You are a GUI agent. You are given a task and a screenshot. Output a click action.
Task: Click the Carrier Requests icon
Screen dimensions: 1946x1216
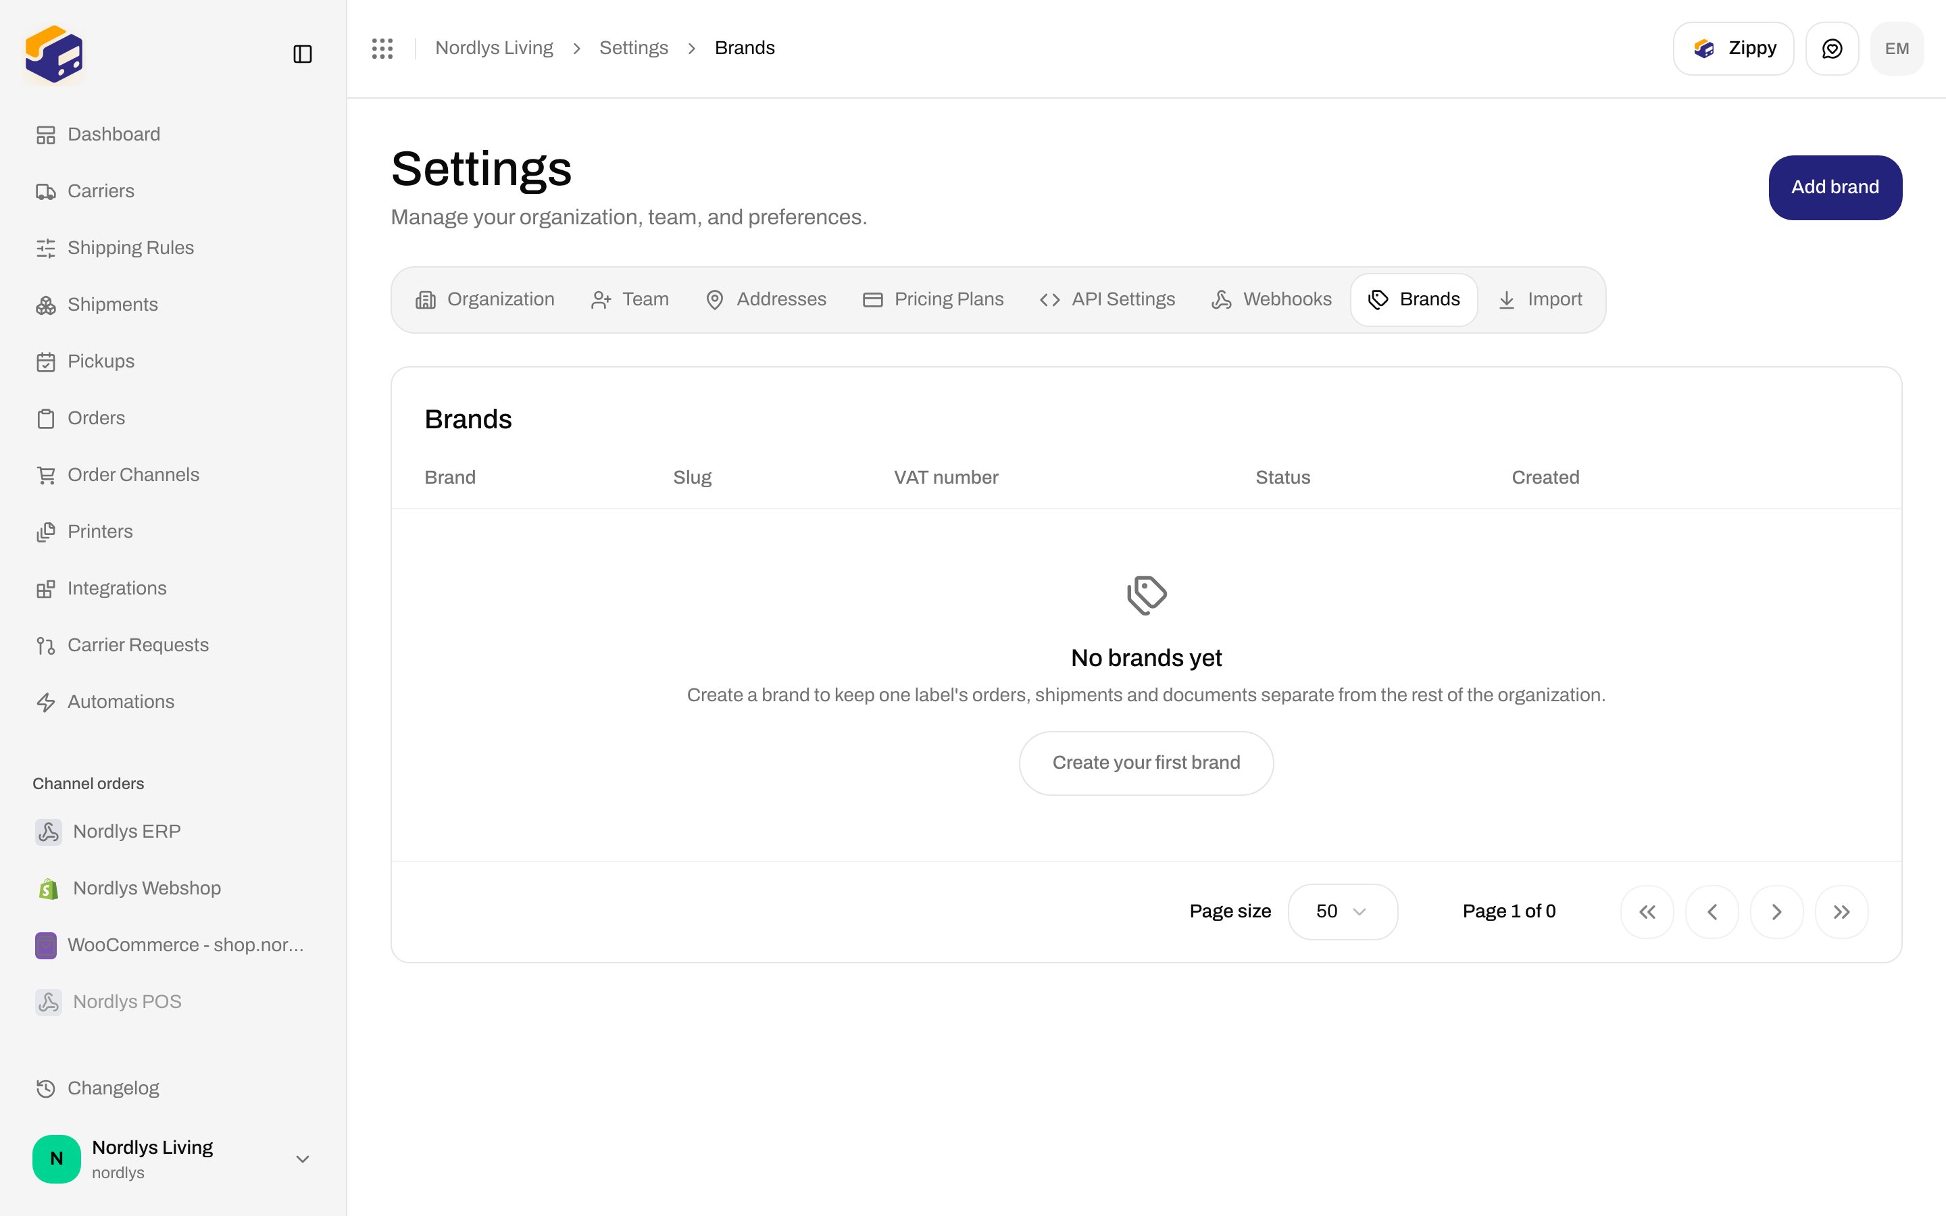coord(46,646)
